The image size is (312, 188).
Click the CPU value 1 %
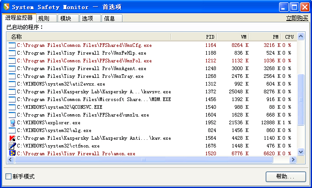coord(287,123)
